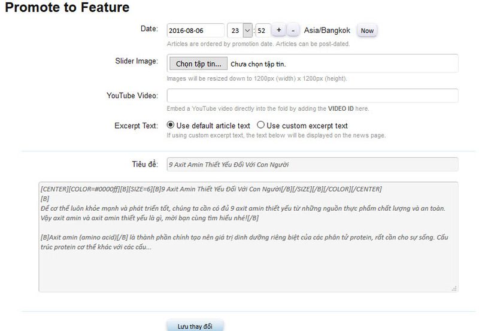Image resolution: width=479 pixels, height=331 pixels.
Task: Click the Chọn tập tin file button
Action: (198, 63)
